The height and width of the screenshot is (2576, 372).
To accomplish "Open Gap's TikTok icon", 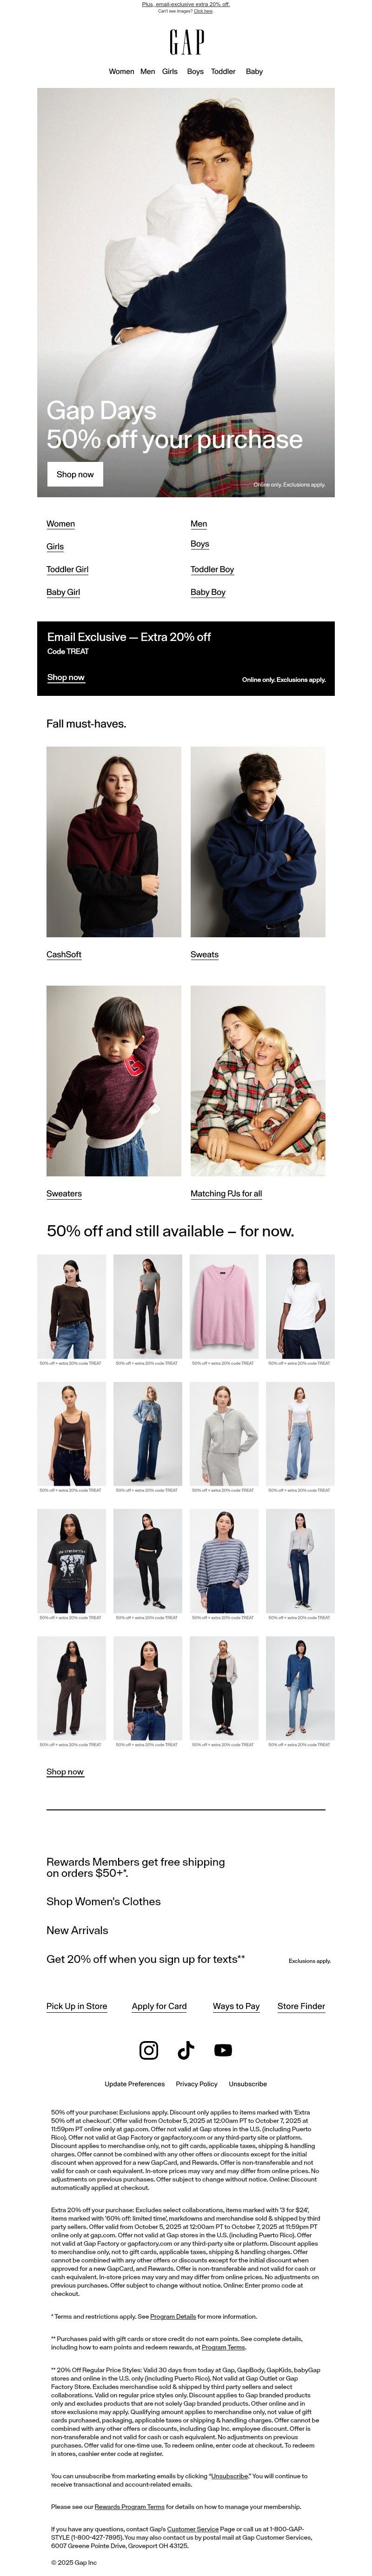I will click(186, 2050).
